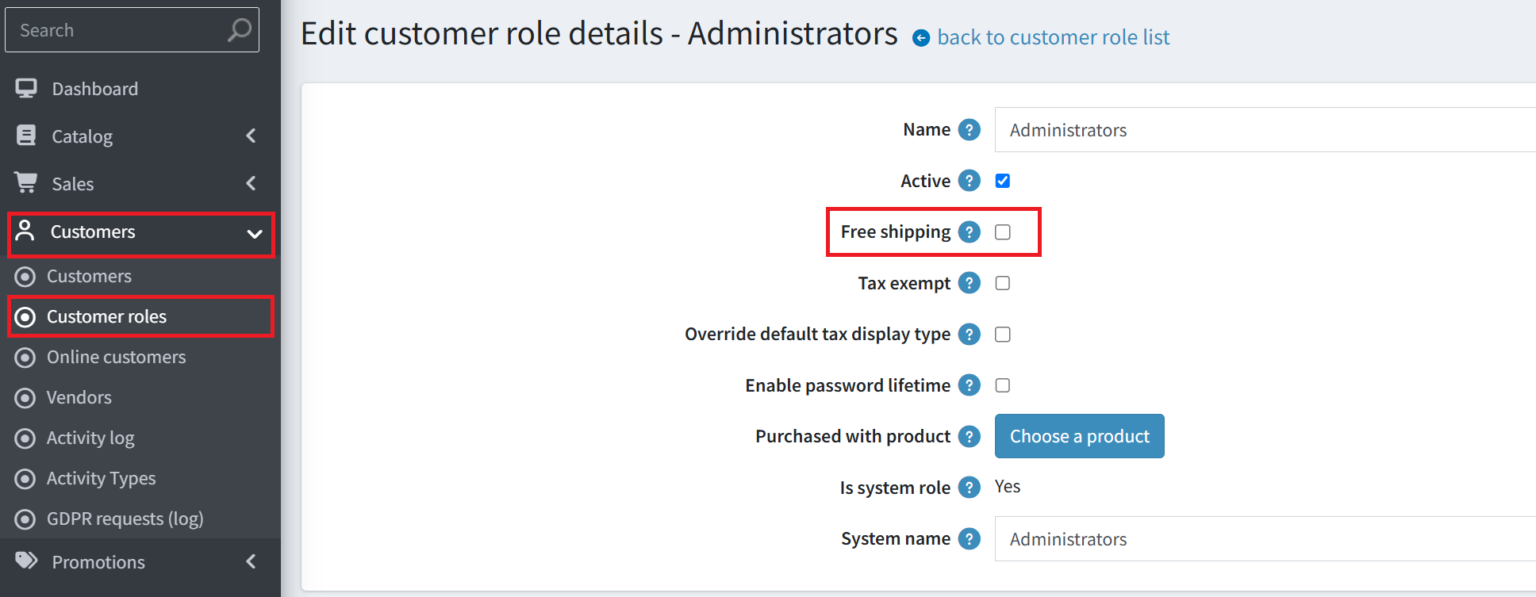Show help tooltip for Tax exempt
Image resolution: width=1536 pixels, height=597 pixels.
click(x=969, y=283)
